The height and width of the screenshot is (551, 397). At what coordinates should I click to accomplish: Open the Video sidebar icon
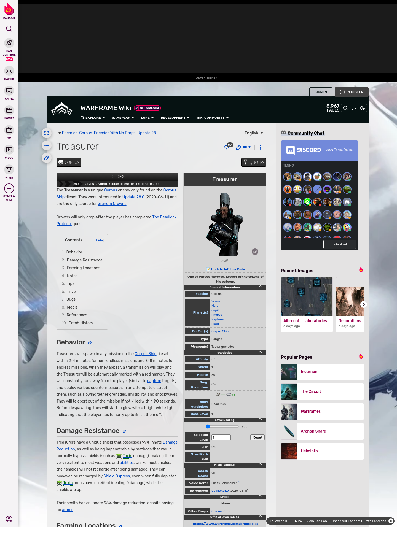pos(9,150)
